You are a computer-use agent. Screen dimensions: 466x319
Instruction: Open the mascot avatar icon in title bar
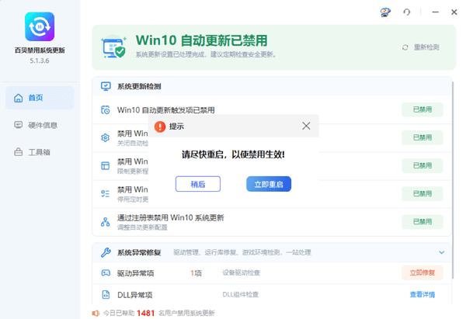click(385, 12)
